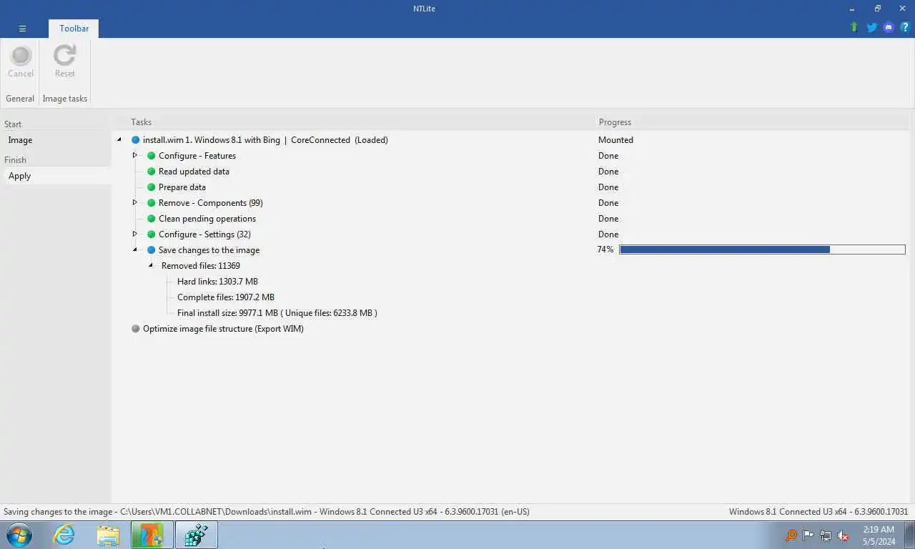Click the Mounted status text
This screenshot has width=915, height=549.
coord(615,140)
